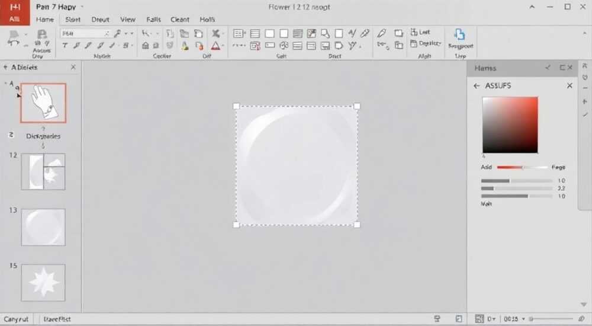Pick a shade in the red color square
Viewport: 592px width, 326px height.
[510, 125]
